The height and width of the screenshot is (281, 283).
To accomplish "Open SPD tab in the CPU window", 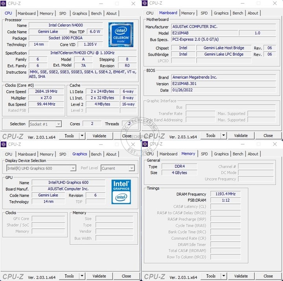I will click(x=62, y=13).
